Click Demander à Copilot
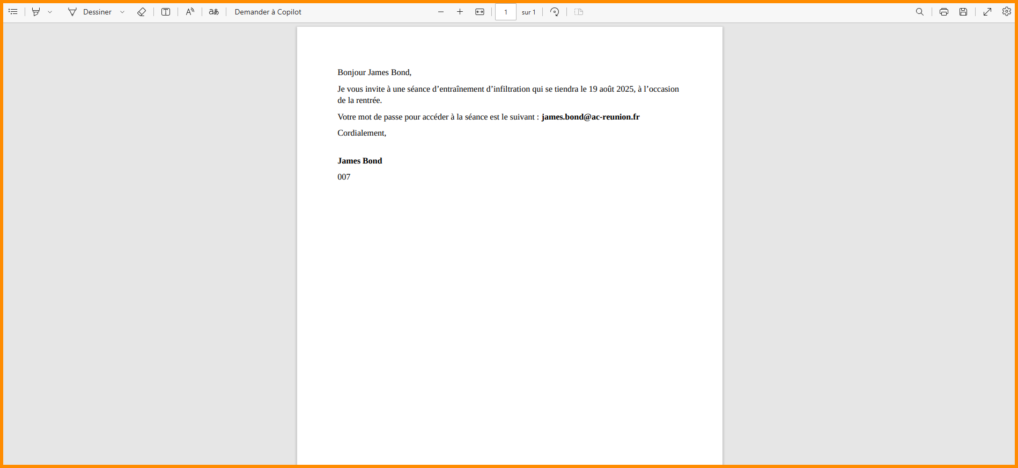The width and height of the screenshot is (1018, 468). click(268, 12)
